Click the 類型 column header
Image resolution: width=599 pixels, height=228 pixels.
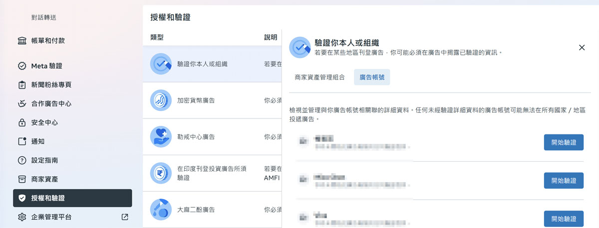[x=157, y=37]
